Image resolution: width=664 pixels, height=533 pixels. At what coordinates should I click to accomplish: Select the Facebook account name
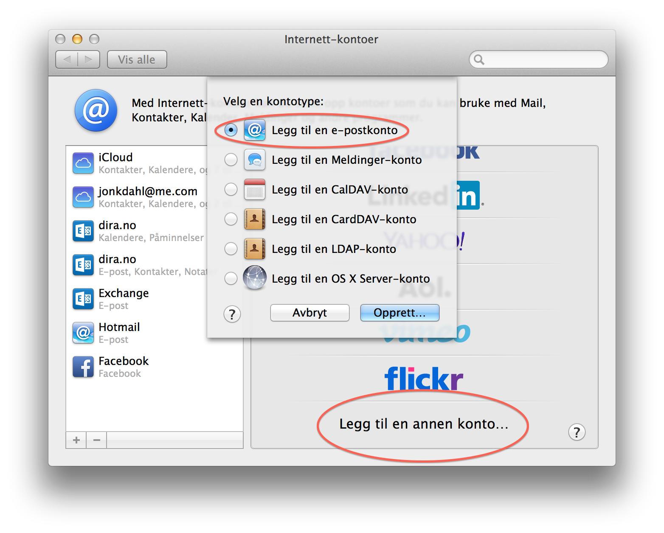click(124, 361)
